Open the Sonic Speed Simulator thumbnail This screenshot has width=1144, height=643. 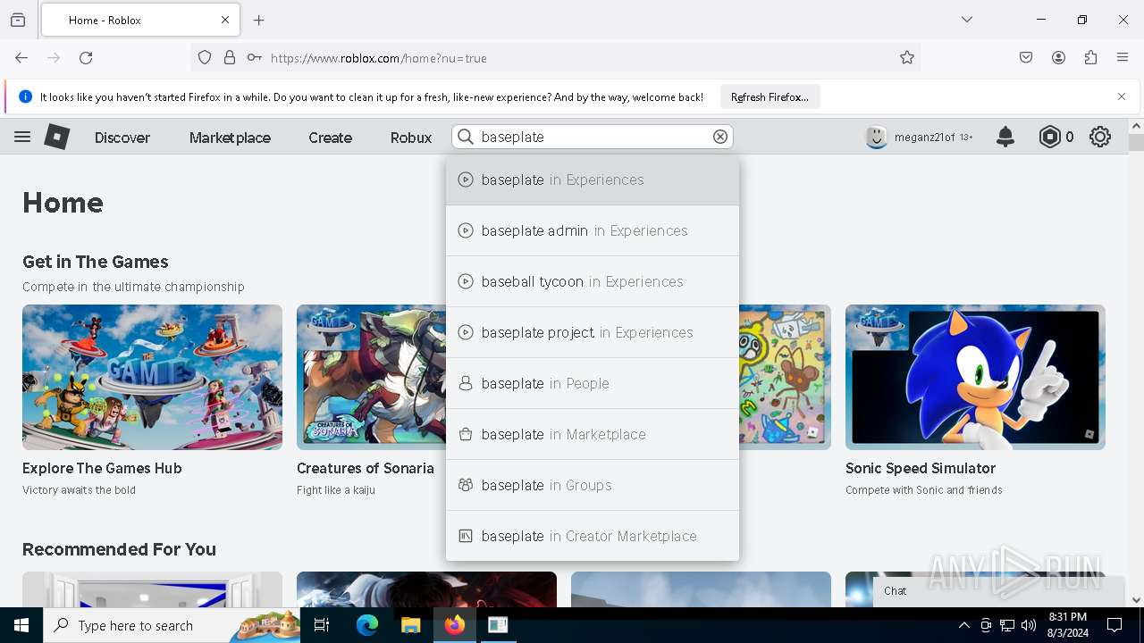click(x=975, y=377)
